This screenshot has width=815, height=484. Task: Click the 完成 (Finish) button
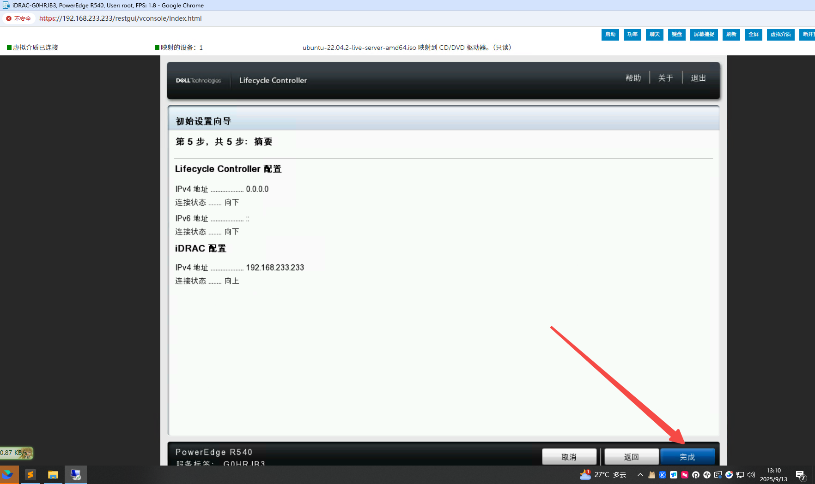tap(687, 457)
